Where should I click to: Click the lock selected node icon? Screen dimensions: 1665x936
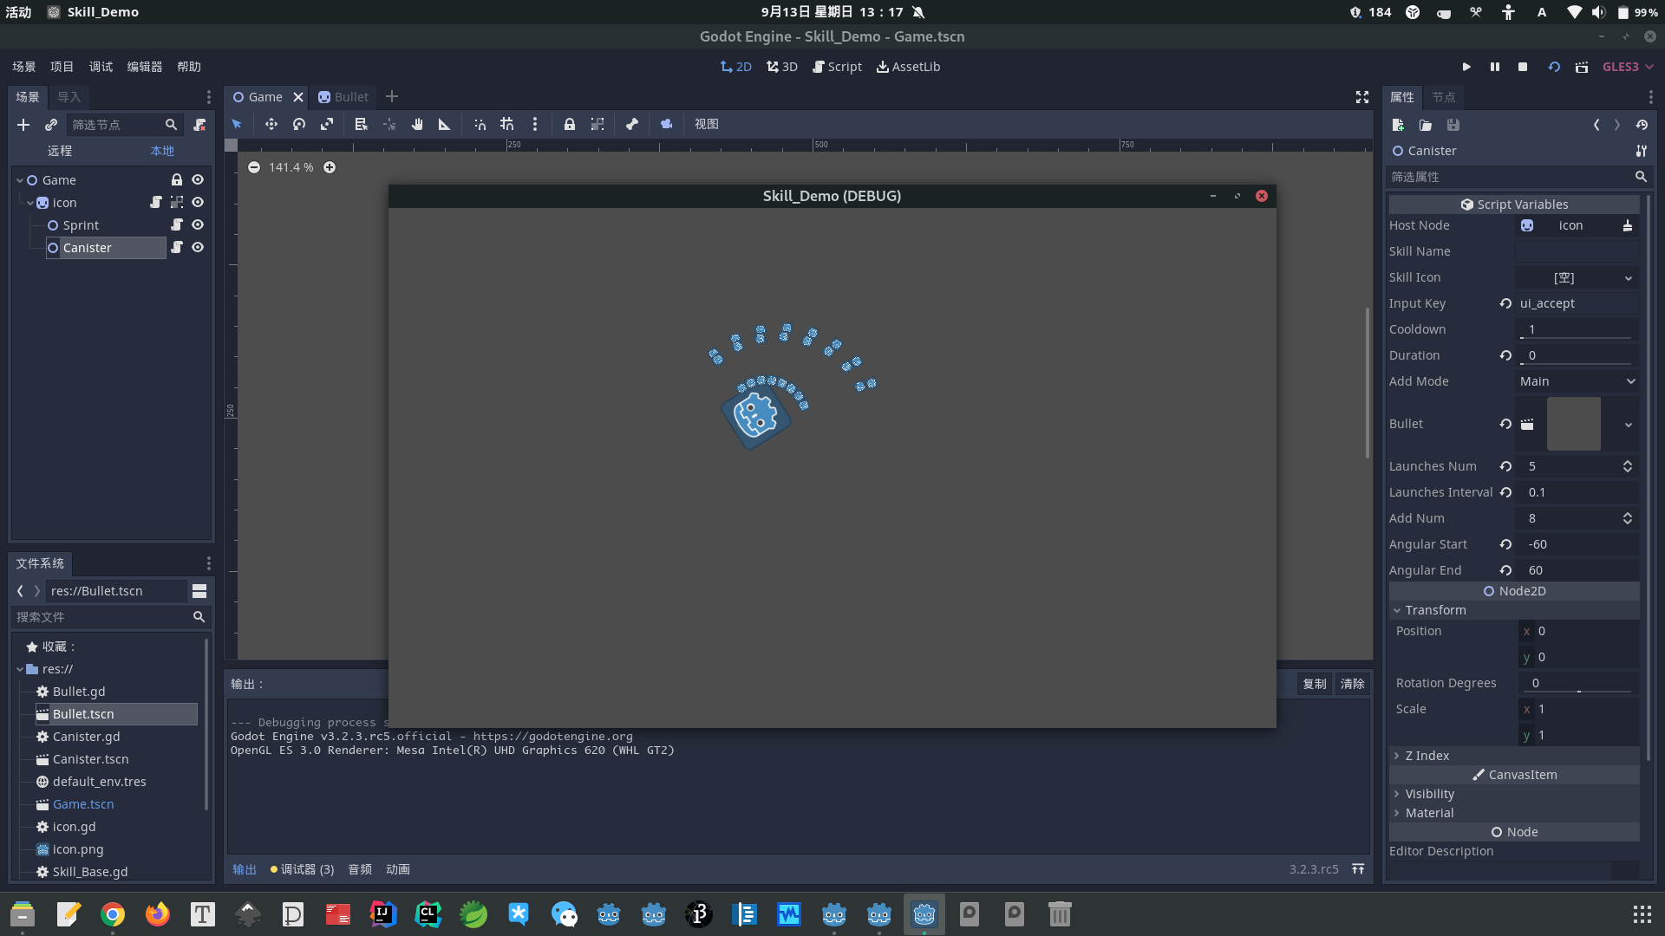[x=569, y=124]
